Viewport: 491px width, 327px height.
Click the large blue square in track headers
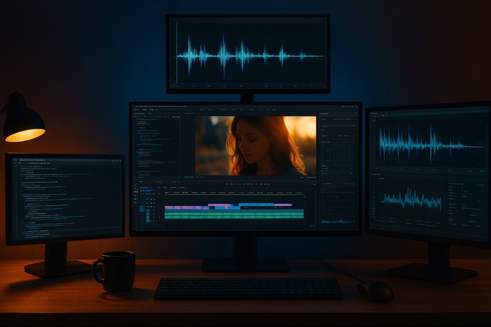click(142, 209)
